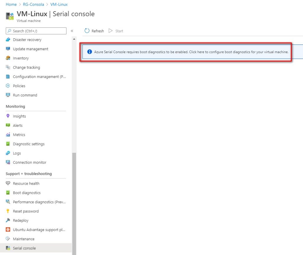Click the Start button in the toolbar
303x255 pixels.
[x=116, y=31]
